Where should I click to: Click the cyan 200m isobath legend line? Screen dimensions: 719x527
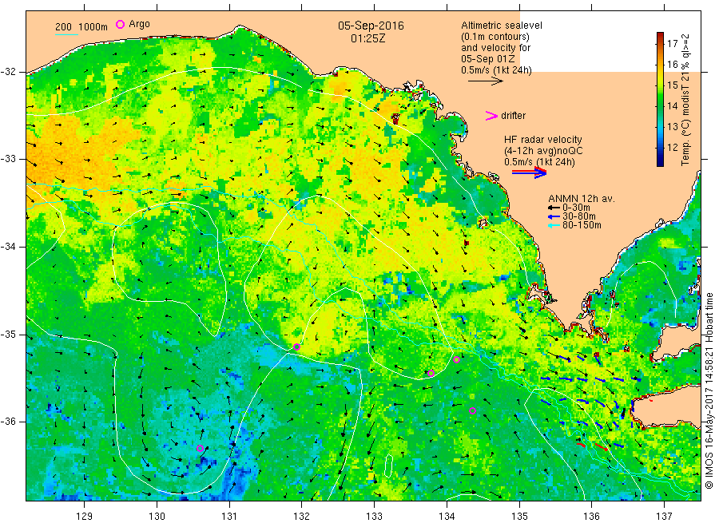pos(66,34)
